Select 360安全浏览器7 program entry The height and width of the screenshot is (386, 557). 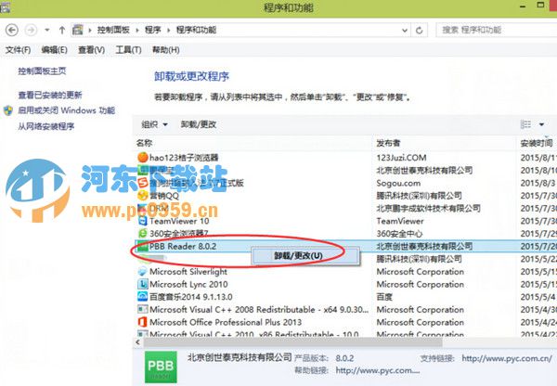point(178,234)
